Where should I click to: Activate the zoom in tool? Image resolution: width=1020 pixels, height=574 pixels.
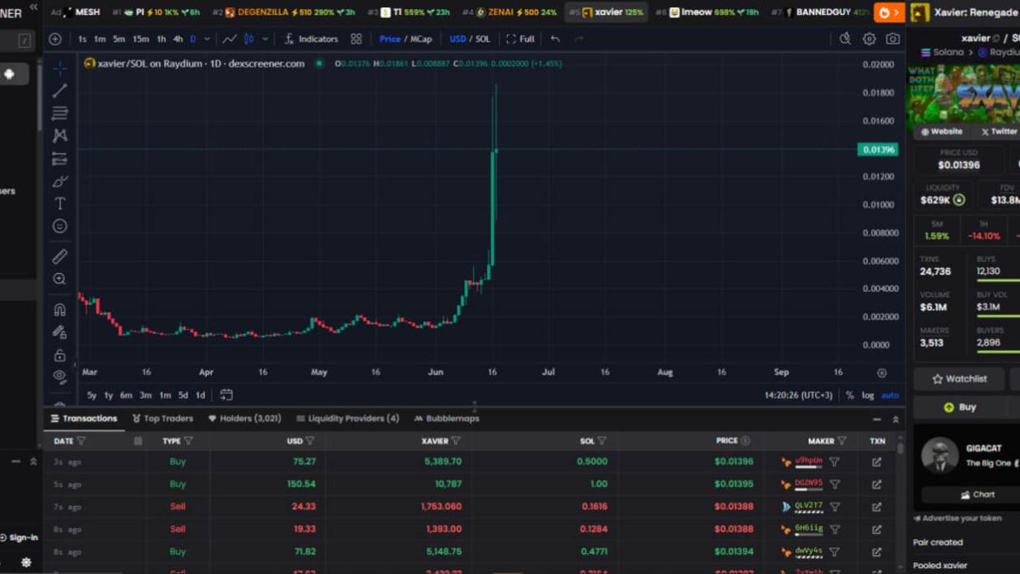(59, 280)
